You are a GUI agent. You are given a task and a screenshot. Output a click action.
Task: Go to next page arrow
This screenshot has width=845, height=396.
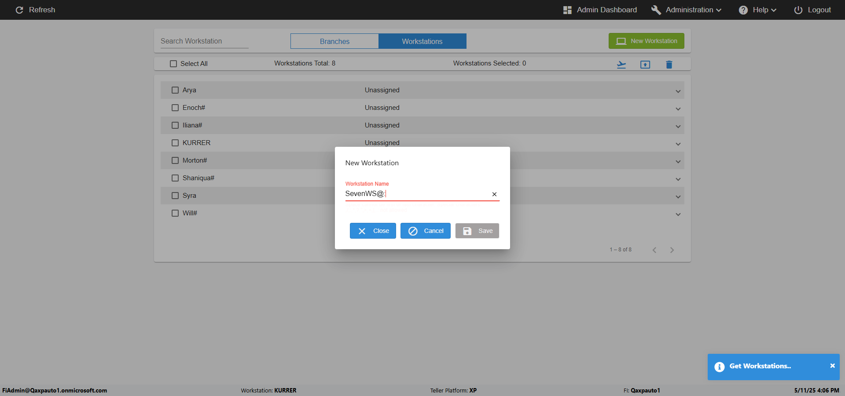pos(672,250)
